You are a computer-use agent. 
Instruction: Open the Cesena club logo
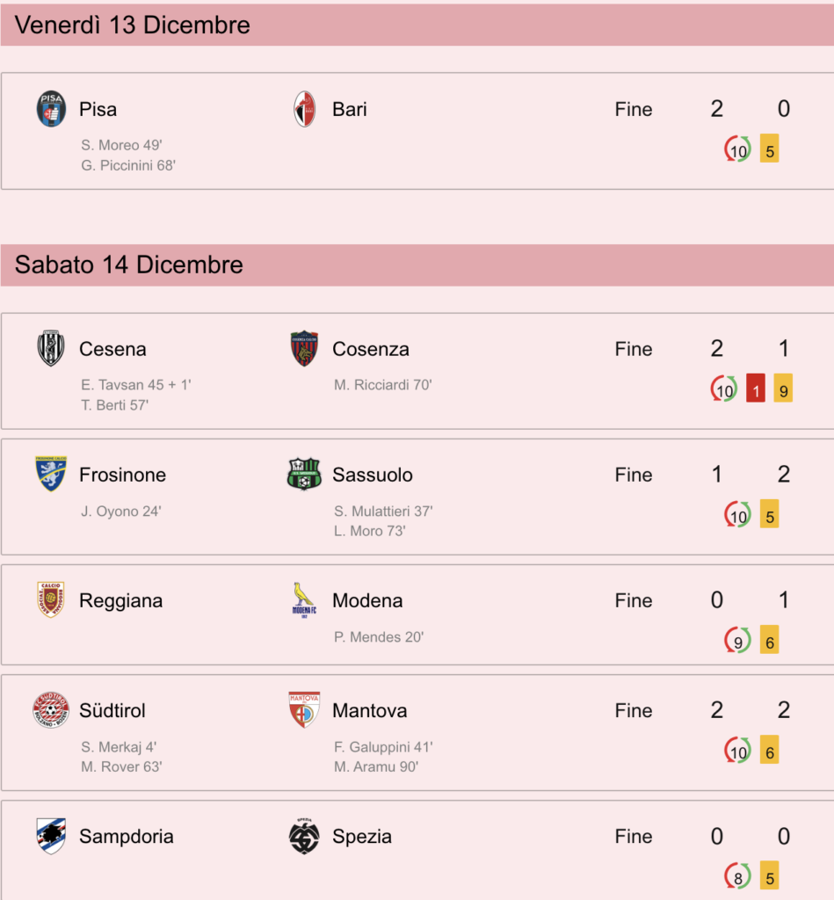pyautogui.click(x=51, y=348)
